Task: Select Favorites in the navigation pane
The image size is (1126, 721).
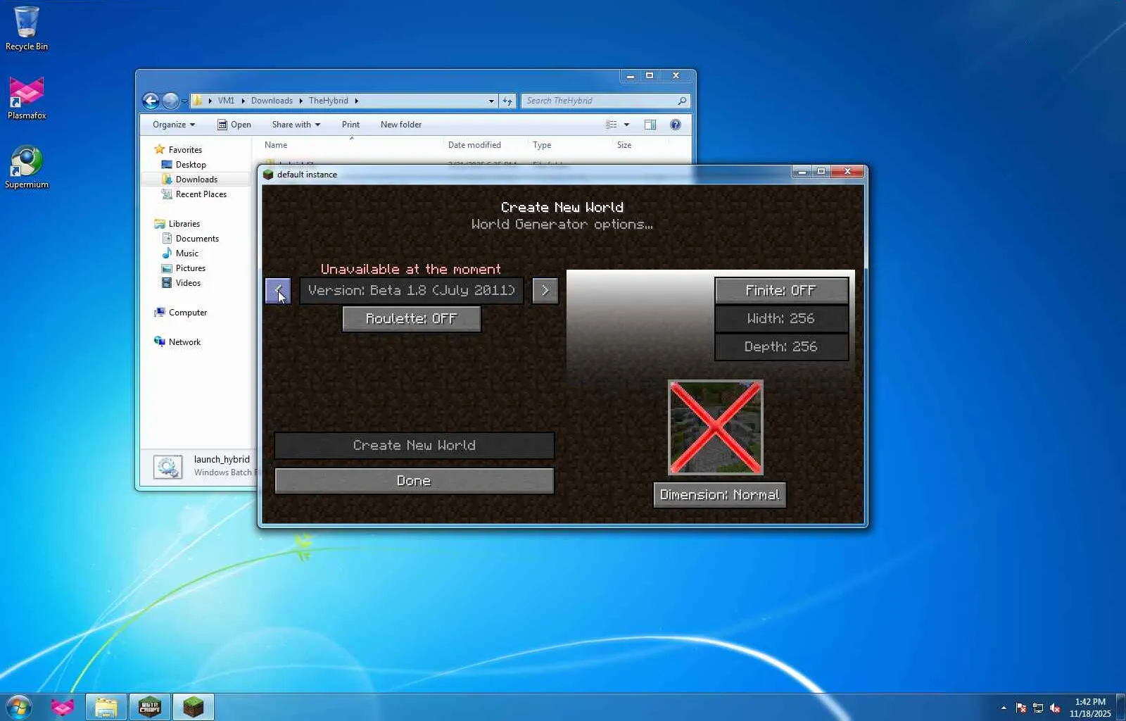Action: click(185, 150)
